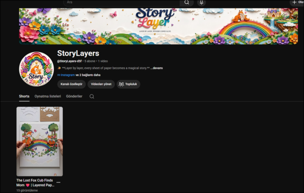Screen dimensions: 304x193
Task: Open the StoryLayers channel banner image
Action: (158, 26)
